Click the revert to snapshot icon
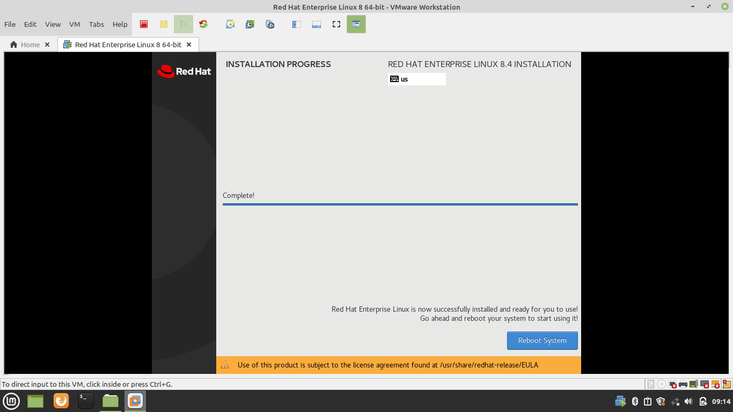This screenshot has height=412, width=733. click(250, 24)
